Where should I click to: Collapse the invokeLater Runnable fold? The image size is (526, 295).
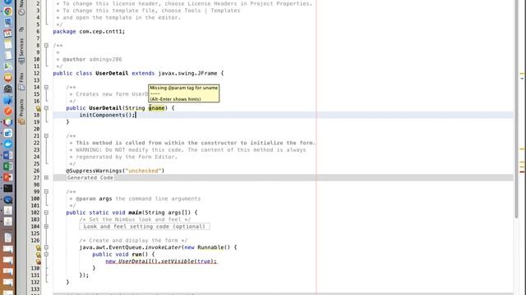pos(46,247)
